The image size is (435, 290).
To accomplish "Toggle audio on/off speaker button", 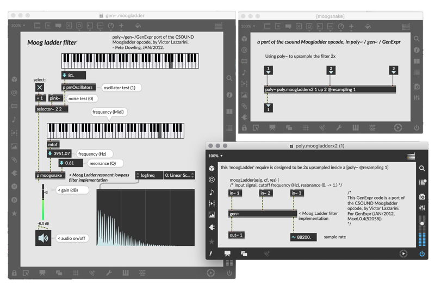I will click(x=43, y=238).
